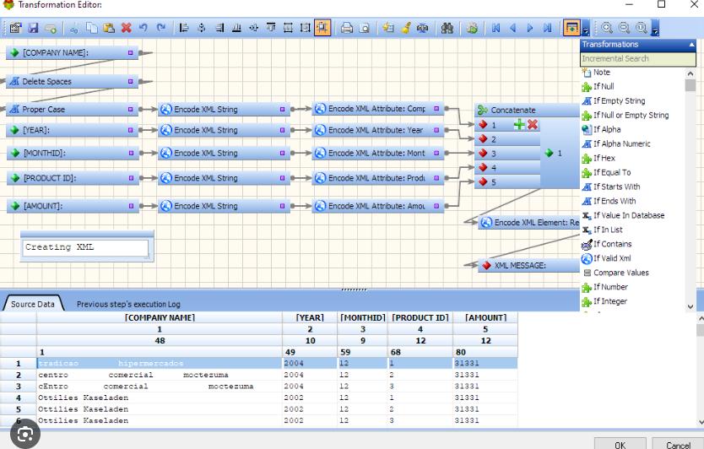Click the OK button
Viewport: 704px width, 449px height.
coord(620,444)
